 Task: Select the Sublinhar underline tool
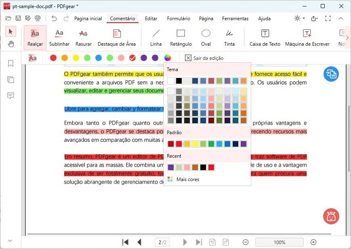click(59, 38)
